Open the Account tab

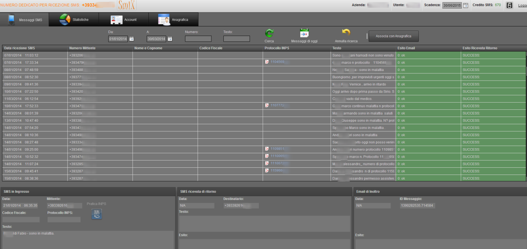pyautogui.click(x=124, y=20)
